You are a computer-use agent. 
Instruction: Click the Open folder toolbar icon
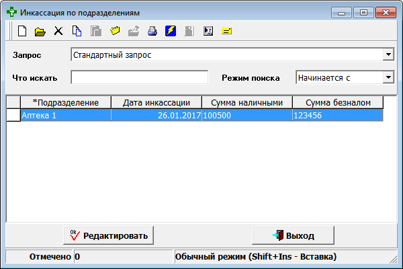(x=40, y=31)
